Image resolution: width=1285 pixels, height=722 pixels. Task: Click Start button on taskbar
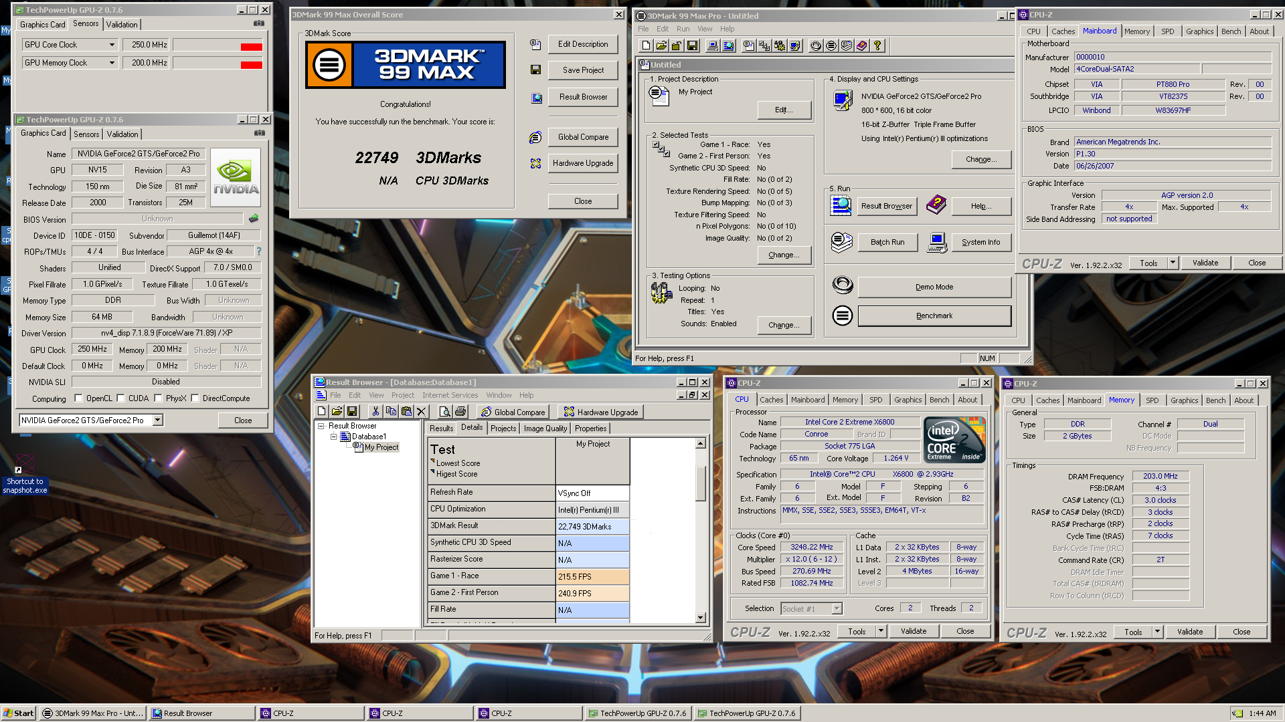pos(19,713)
